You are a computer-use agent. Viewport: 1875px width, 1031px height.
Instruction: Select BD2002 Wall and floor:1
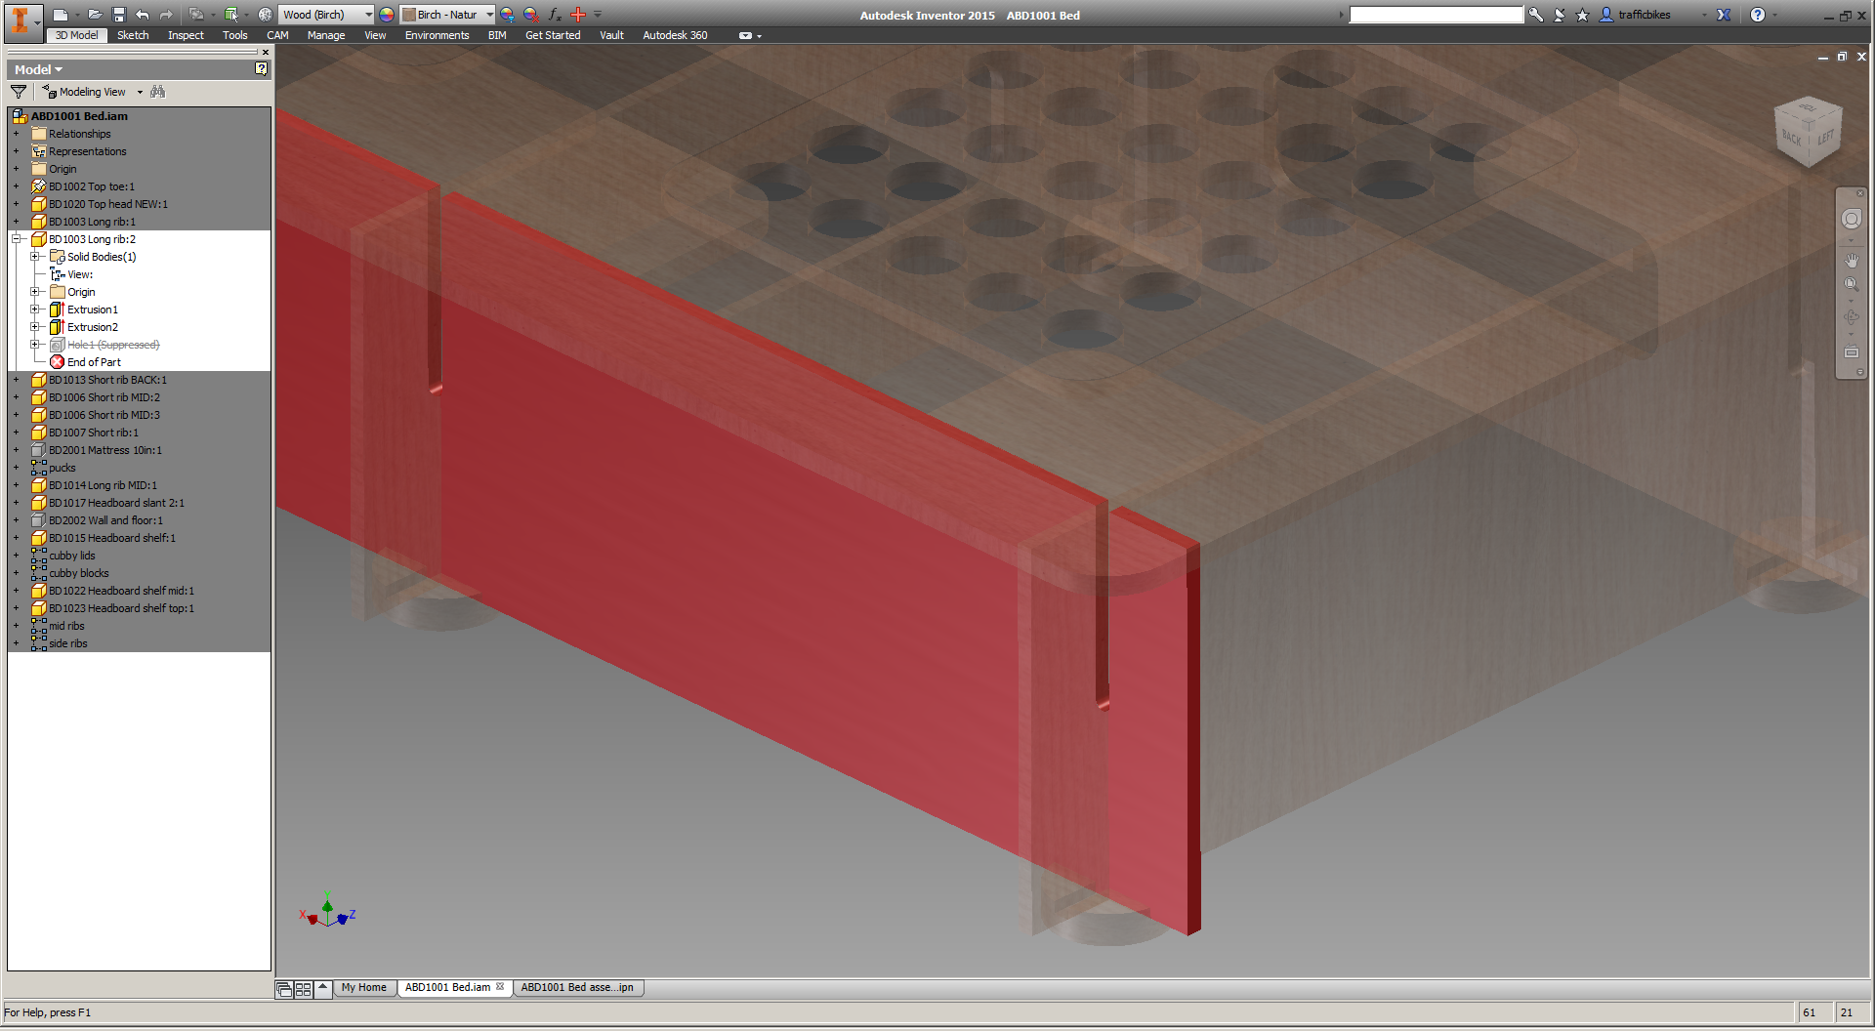[x=105, y=520]
